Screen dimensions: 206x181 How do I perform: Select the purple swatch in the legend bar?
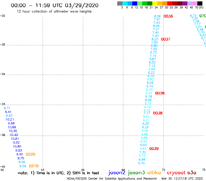(x=185, y=3)
